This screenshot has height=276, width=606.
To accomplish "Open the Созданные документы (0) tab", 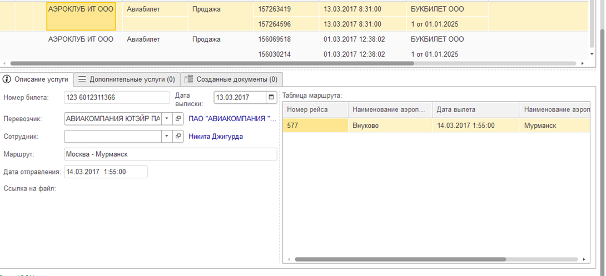I will tap(231, 79).
